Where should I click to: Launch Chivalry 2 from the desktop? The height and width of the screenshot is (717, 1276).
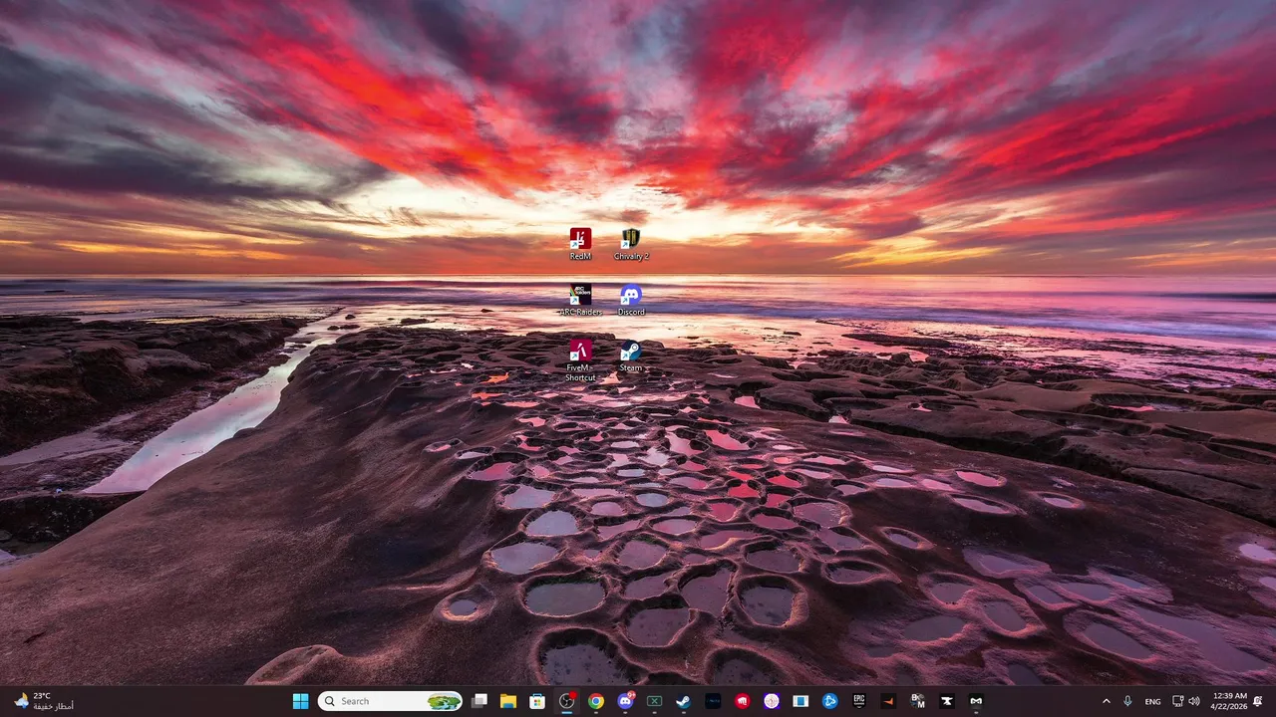[631, 243]
